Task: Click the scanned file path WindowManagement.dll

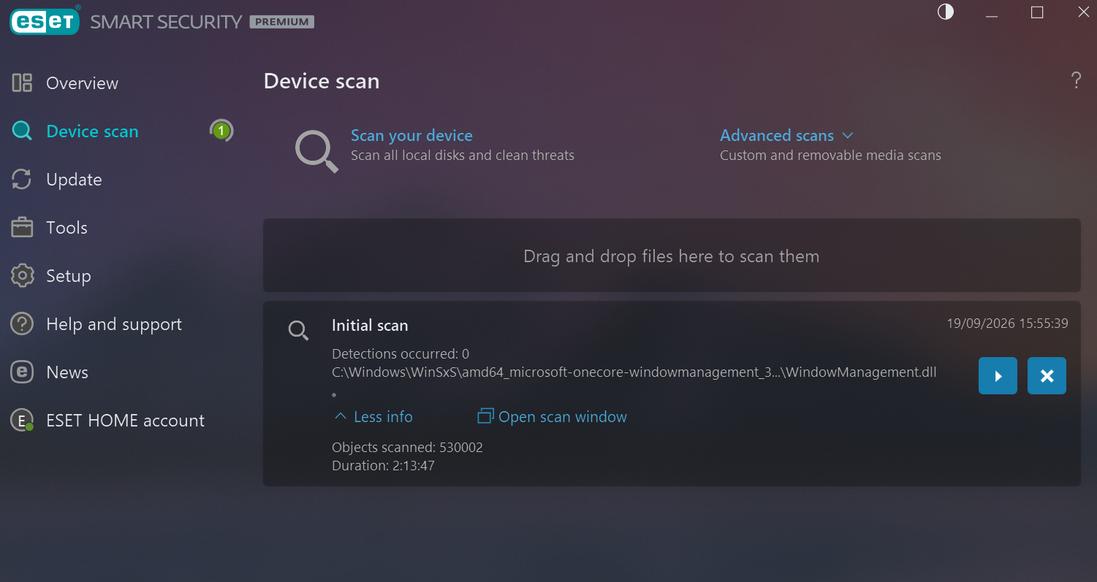Action: pos(634,372)
